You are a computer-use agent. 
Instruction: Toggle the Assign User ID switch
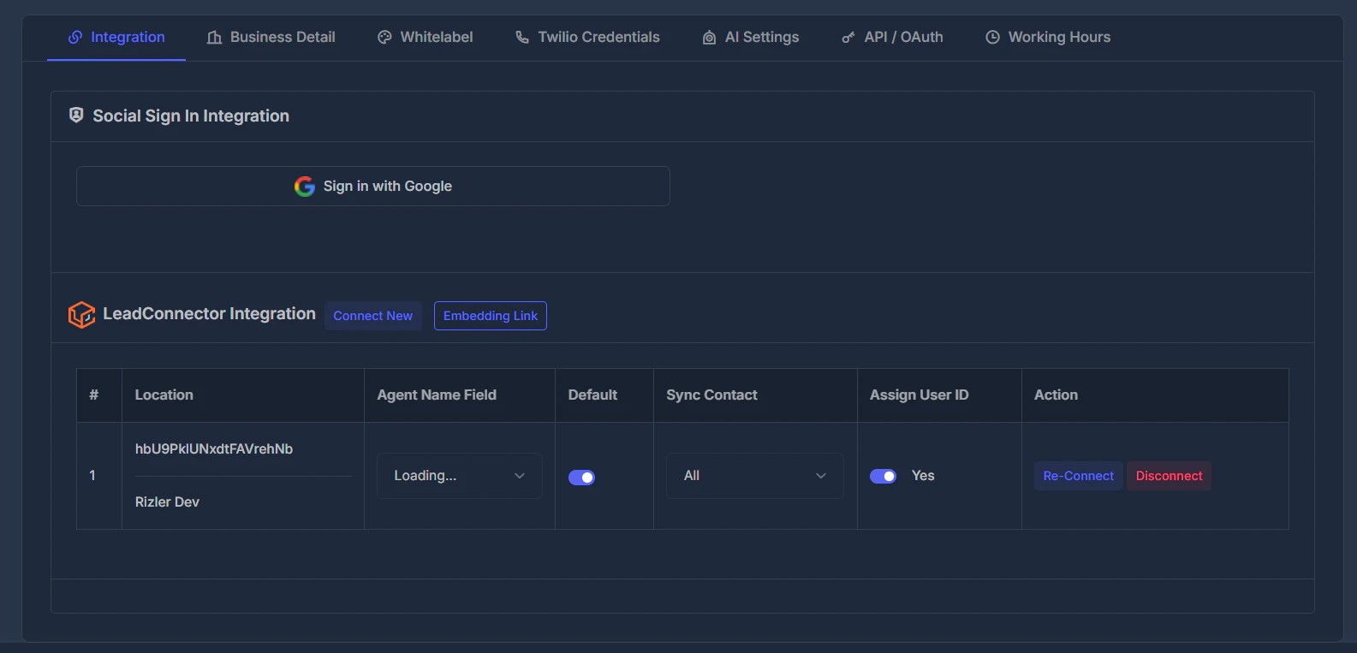(883, 476)
